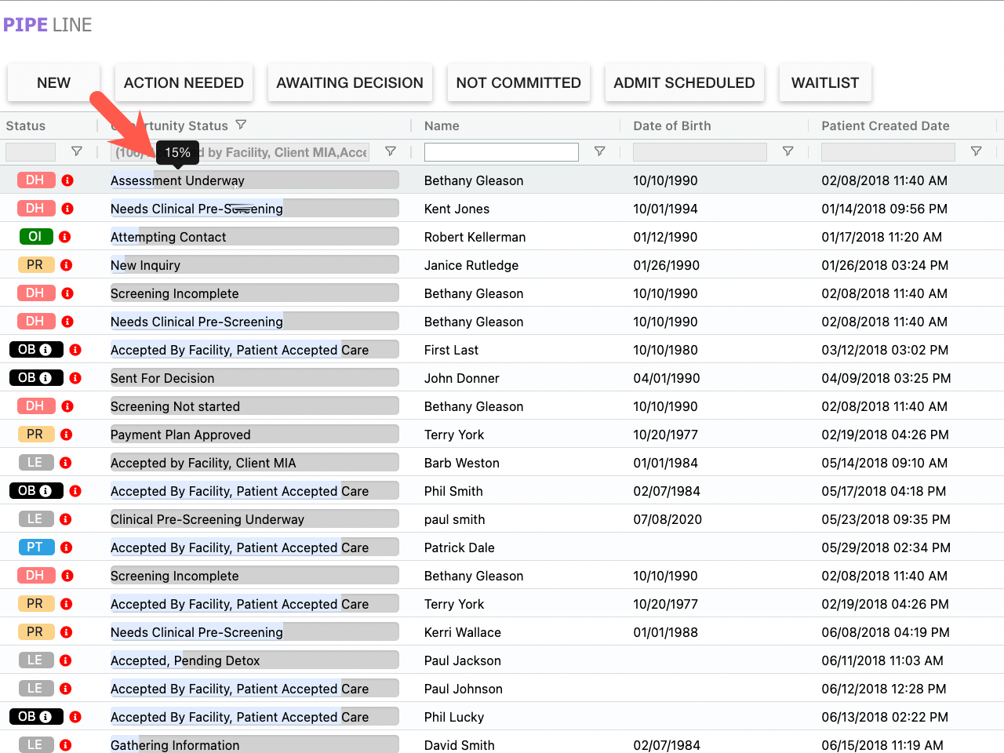1004x753 pixels.
Task: Click the ADMIT SCHEDULED button
Action: [x=684, y=83]
